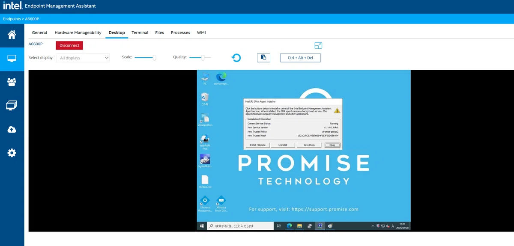Adjust the Scale slider
The width and height of the screenshot is (514, 246).
point(145,57)
